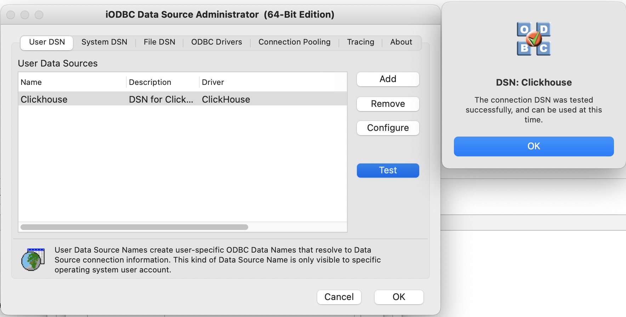Click the Description column header
This screenshot has width=626, height=317.
click(x=163, y=82)
